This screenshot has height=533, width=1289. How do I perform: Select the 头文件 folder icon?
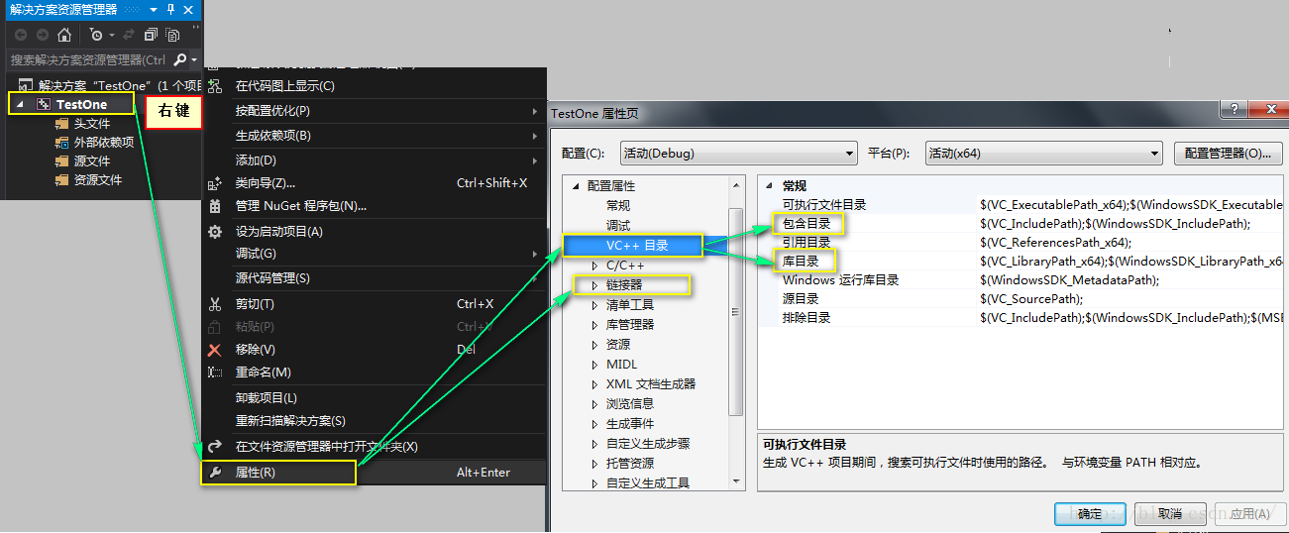(x=61, y=124)
